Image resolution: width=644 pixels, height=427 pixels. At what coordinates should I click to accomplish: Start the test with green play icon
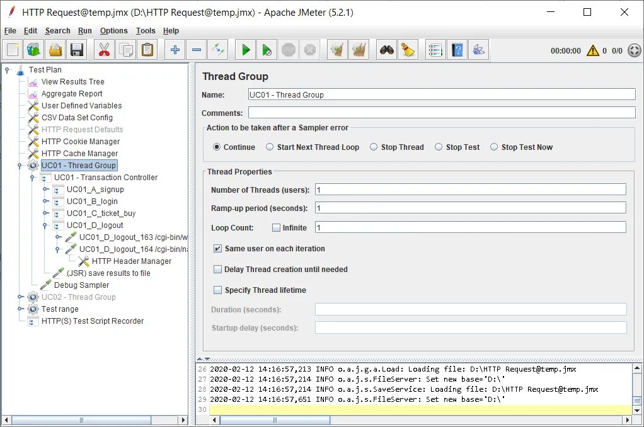coord(246,50)
